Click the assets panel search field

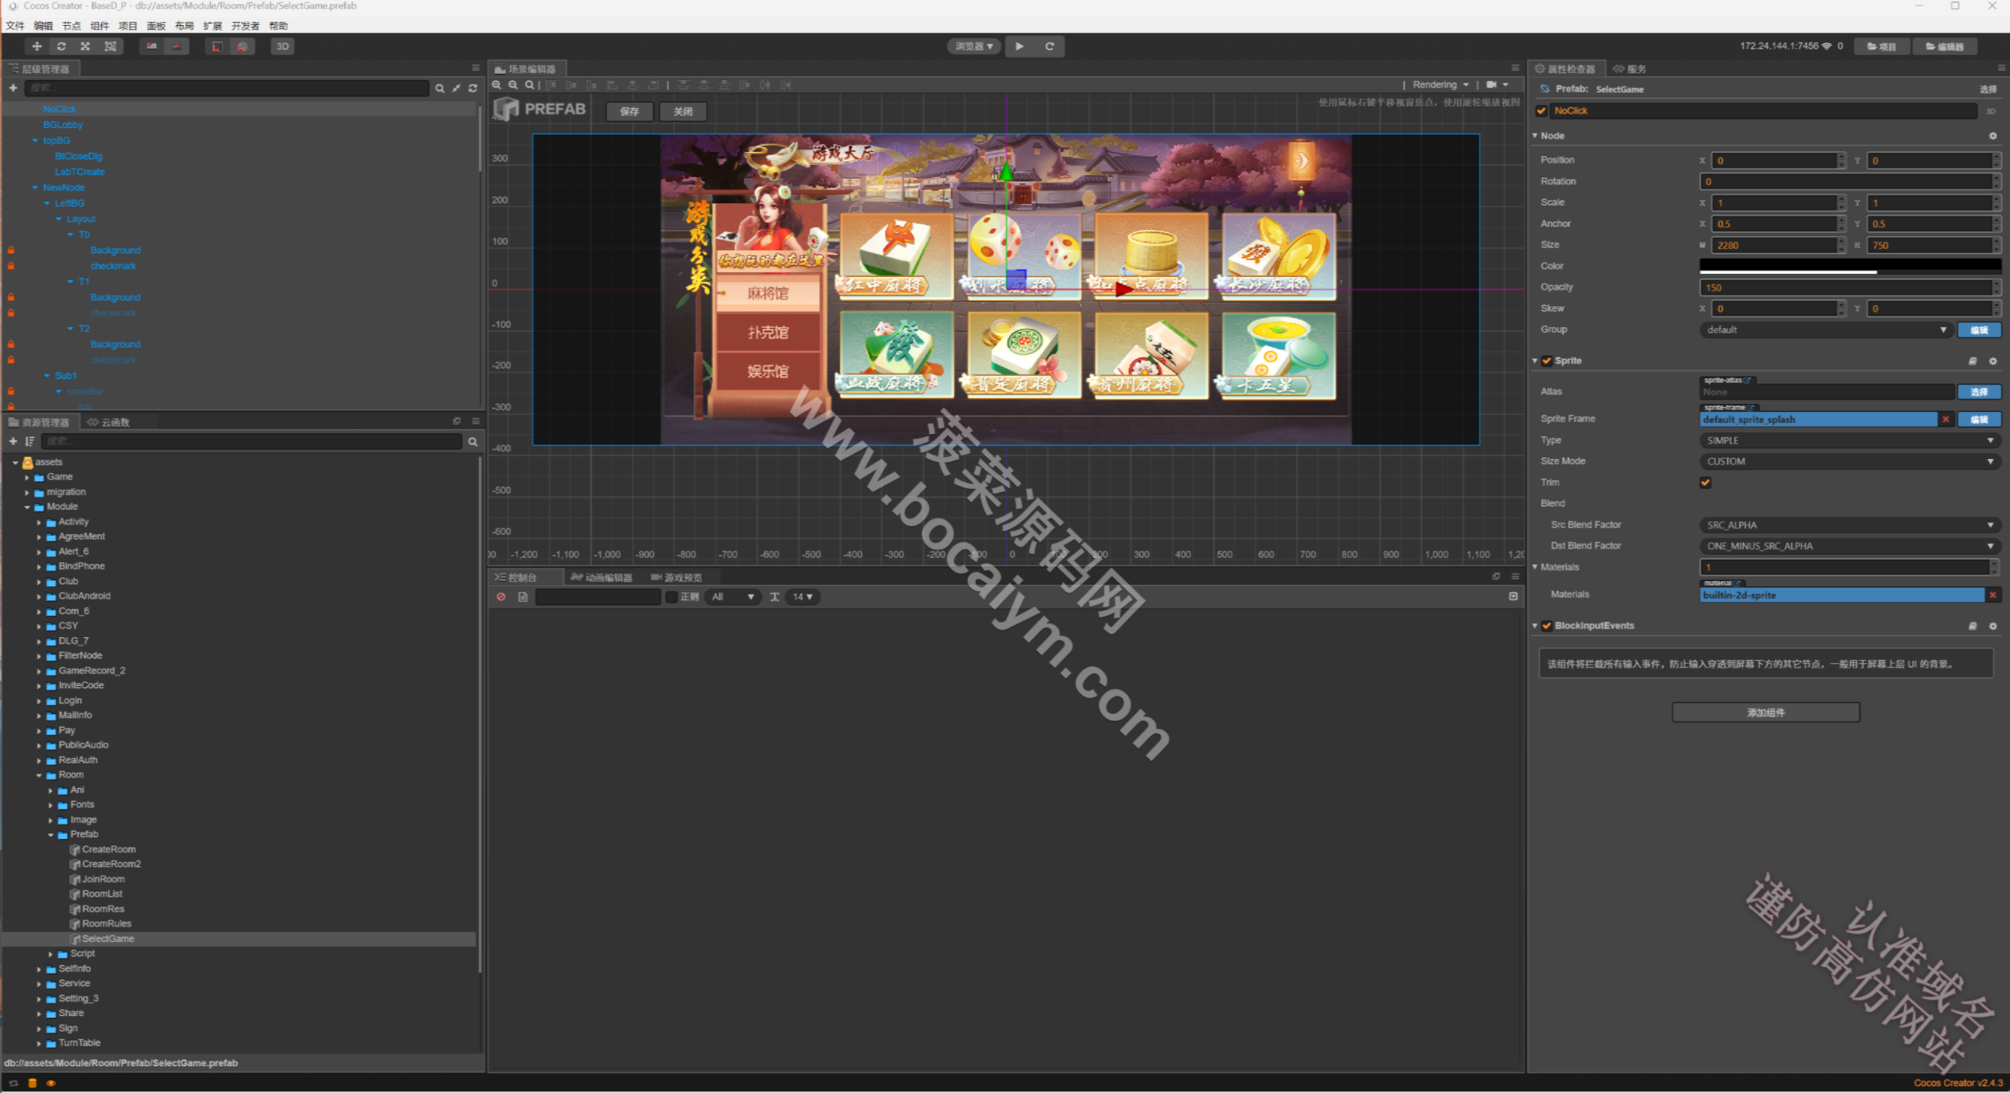point(252,442)
